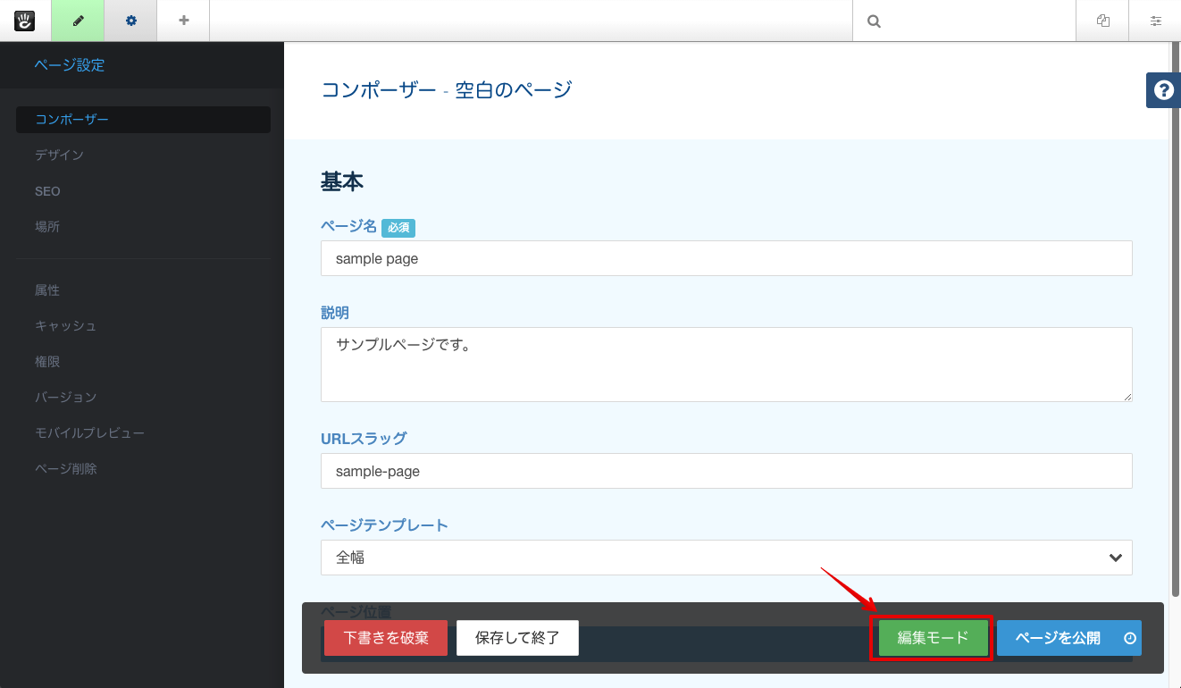Open the SEO settings section
The image size is (1181, 688).
click(47, 190)
